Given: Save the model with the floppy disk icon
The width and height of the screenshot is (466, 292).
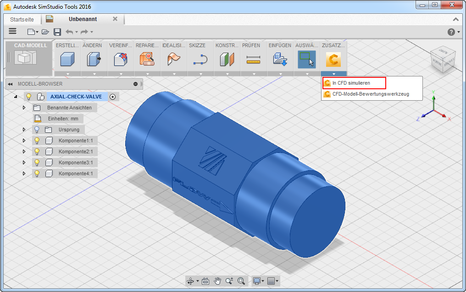Looking at the screenshot, I should (x=57, y=32).
